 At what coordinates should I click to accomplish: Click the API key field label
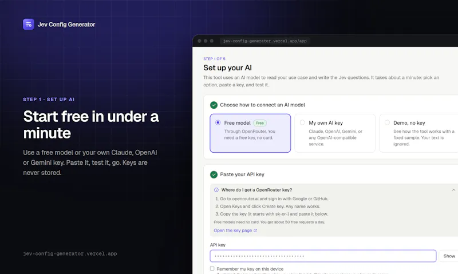click(x=218, y=245)
